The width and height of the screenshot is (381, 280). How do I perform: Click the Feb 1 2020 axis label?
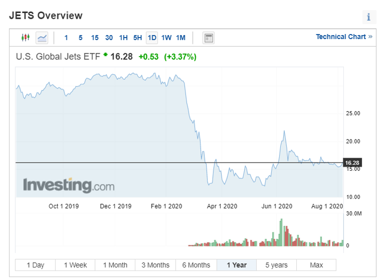(x=167, y=206)
